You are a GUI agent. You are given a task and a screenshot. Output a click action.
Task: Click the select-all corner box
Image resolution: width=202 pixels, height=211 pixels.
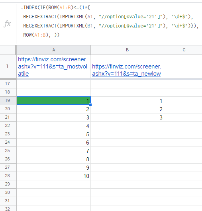point(8,50)
